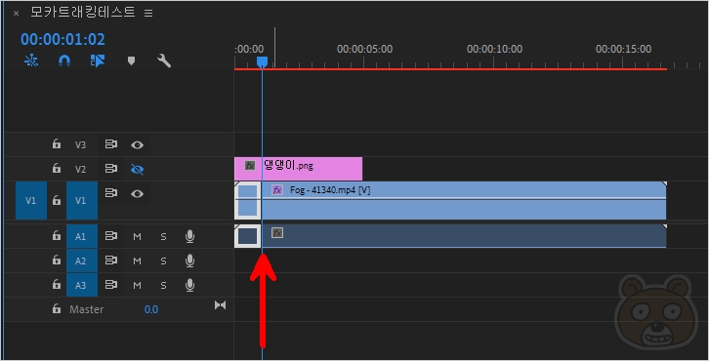Click fx badge on 댕댕이.png clip
The image size is (709, 361).
click(x=250, y=165)
